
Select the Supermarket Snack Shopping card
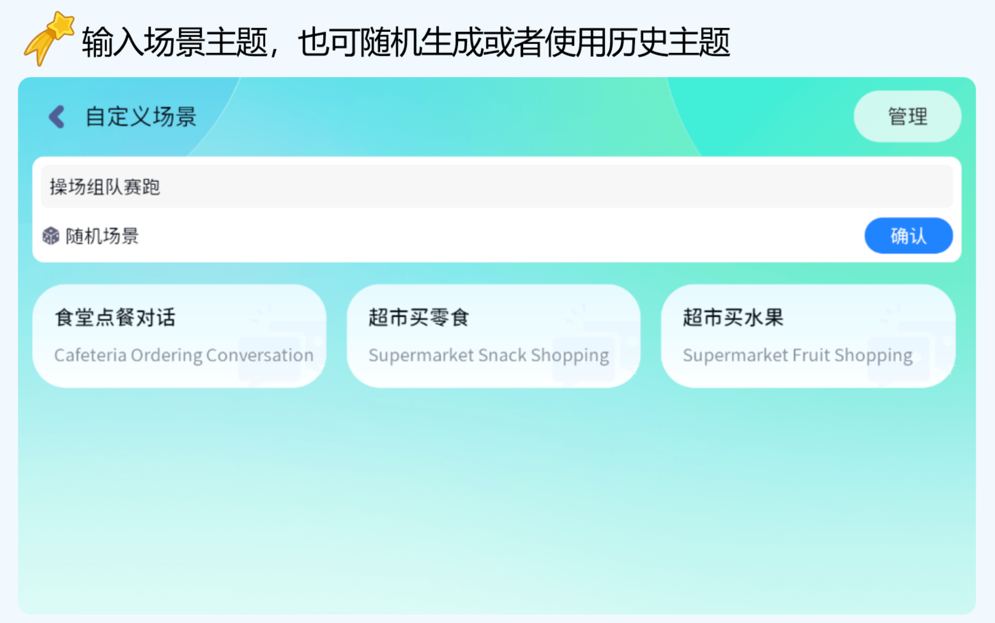pyautogui.click(x=489, y=355)
